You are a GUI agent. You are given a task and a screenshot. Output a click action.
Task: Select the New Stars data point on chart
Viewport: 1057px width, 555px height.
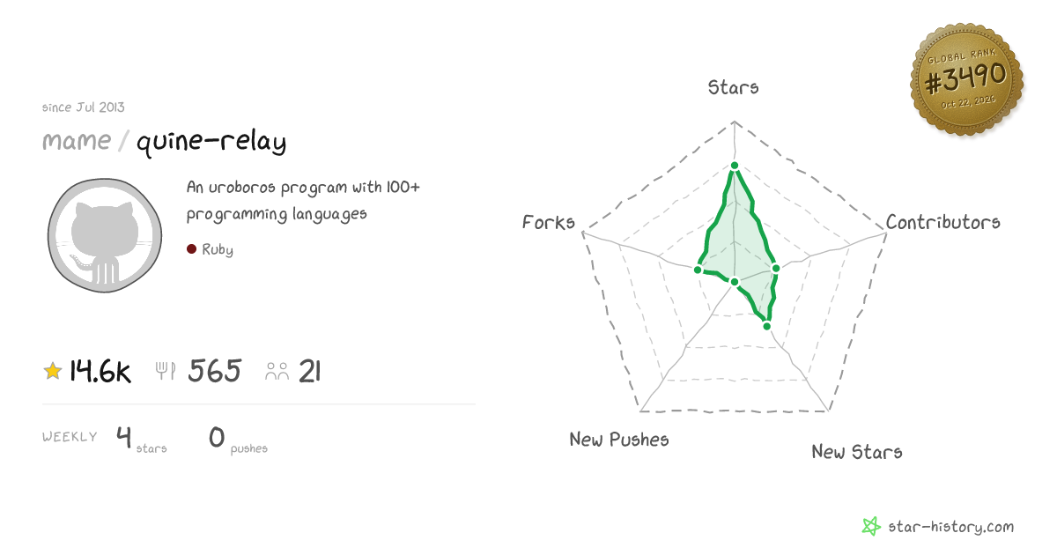coord(766,326)
